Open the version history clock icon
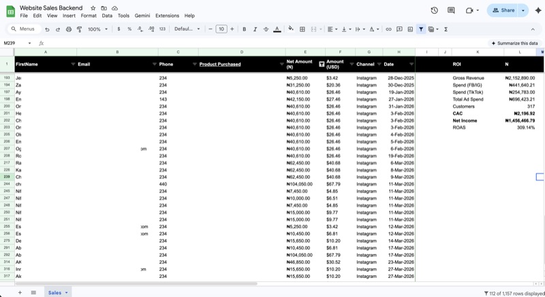This screenshot has width=545, height=297. point(434,10)
